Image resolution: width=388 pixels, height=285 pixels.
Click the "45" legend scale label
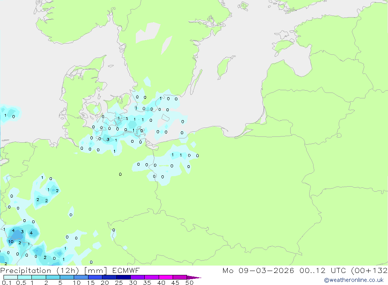175,283
